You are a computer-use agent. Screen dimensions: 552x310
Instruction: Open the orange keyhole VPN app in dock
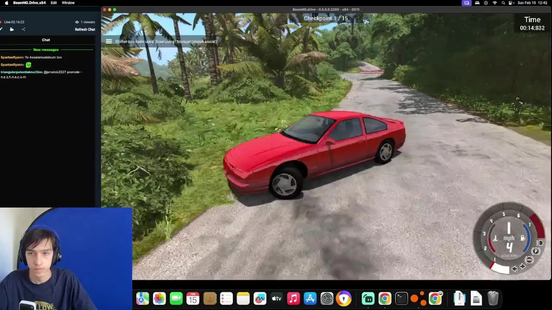(344, 298)
